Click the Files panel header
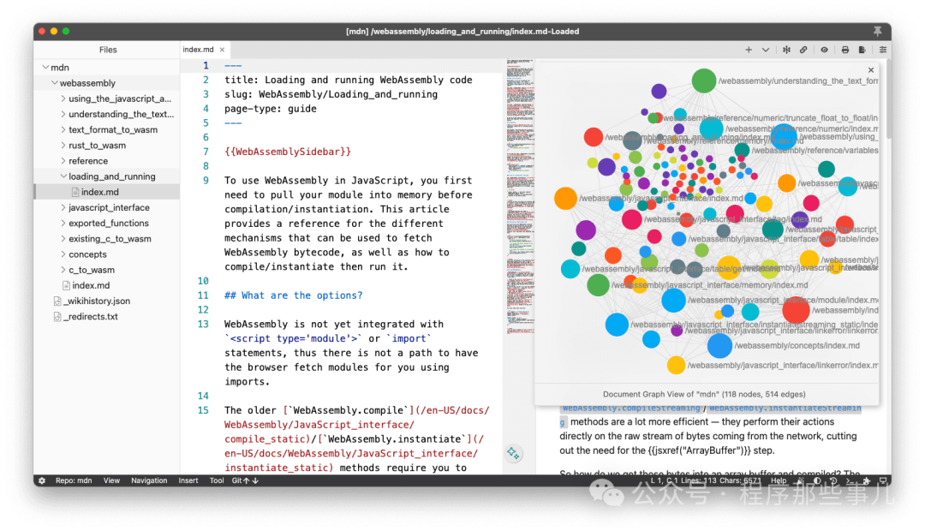 click(107, 50)
